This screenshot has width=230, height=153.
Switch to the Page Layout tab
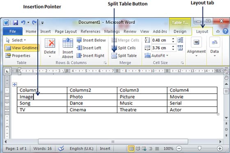(66, 32)
